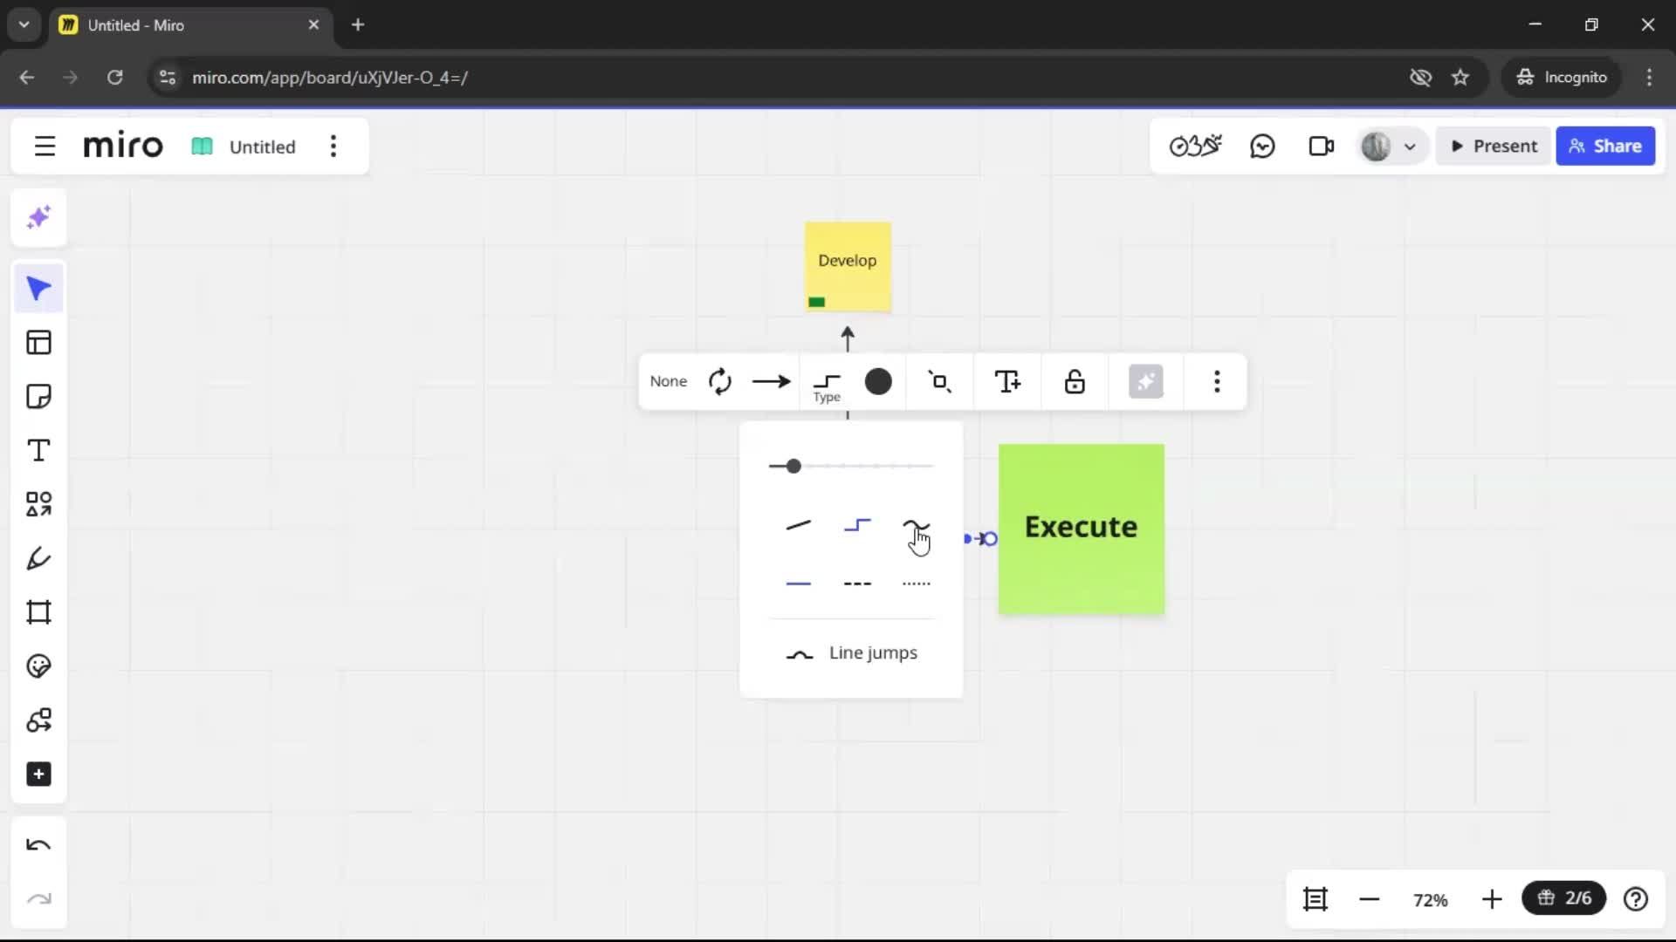This screenshot has height=942, width=1676.
Task: Open the main hamburger menu
Action: point(45,147)
